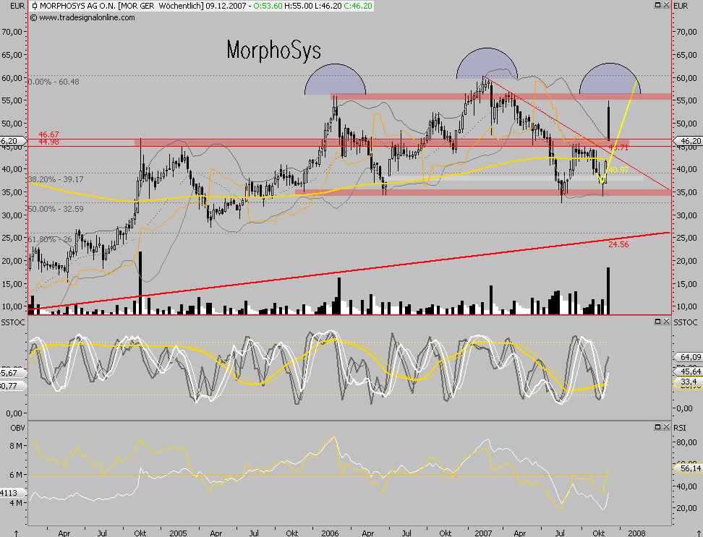Click the red 46.67 level label
Screen dimensions: 703x537
click(x=49, y=134)
